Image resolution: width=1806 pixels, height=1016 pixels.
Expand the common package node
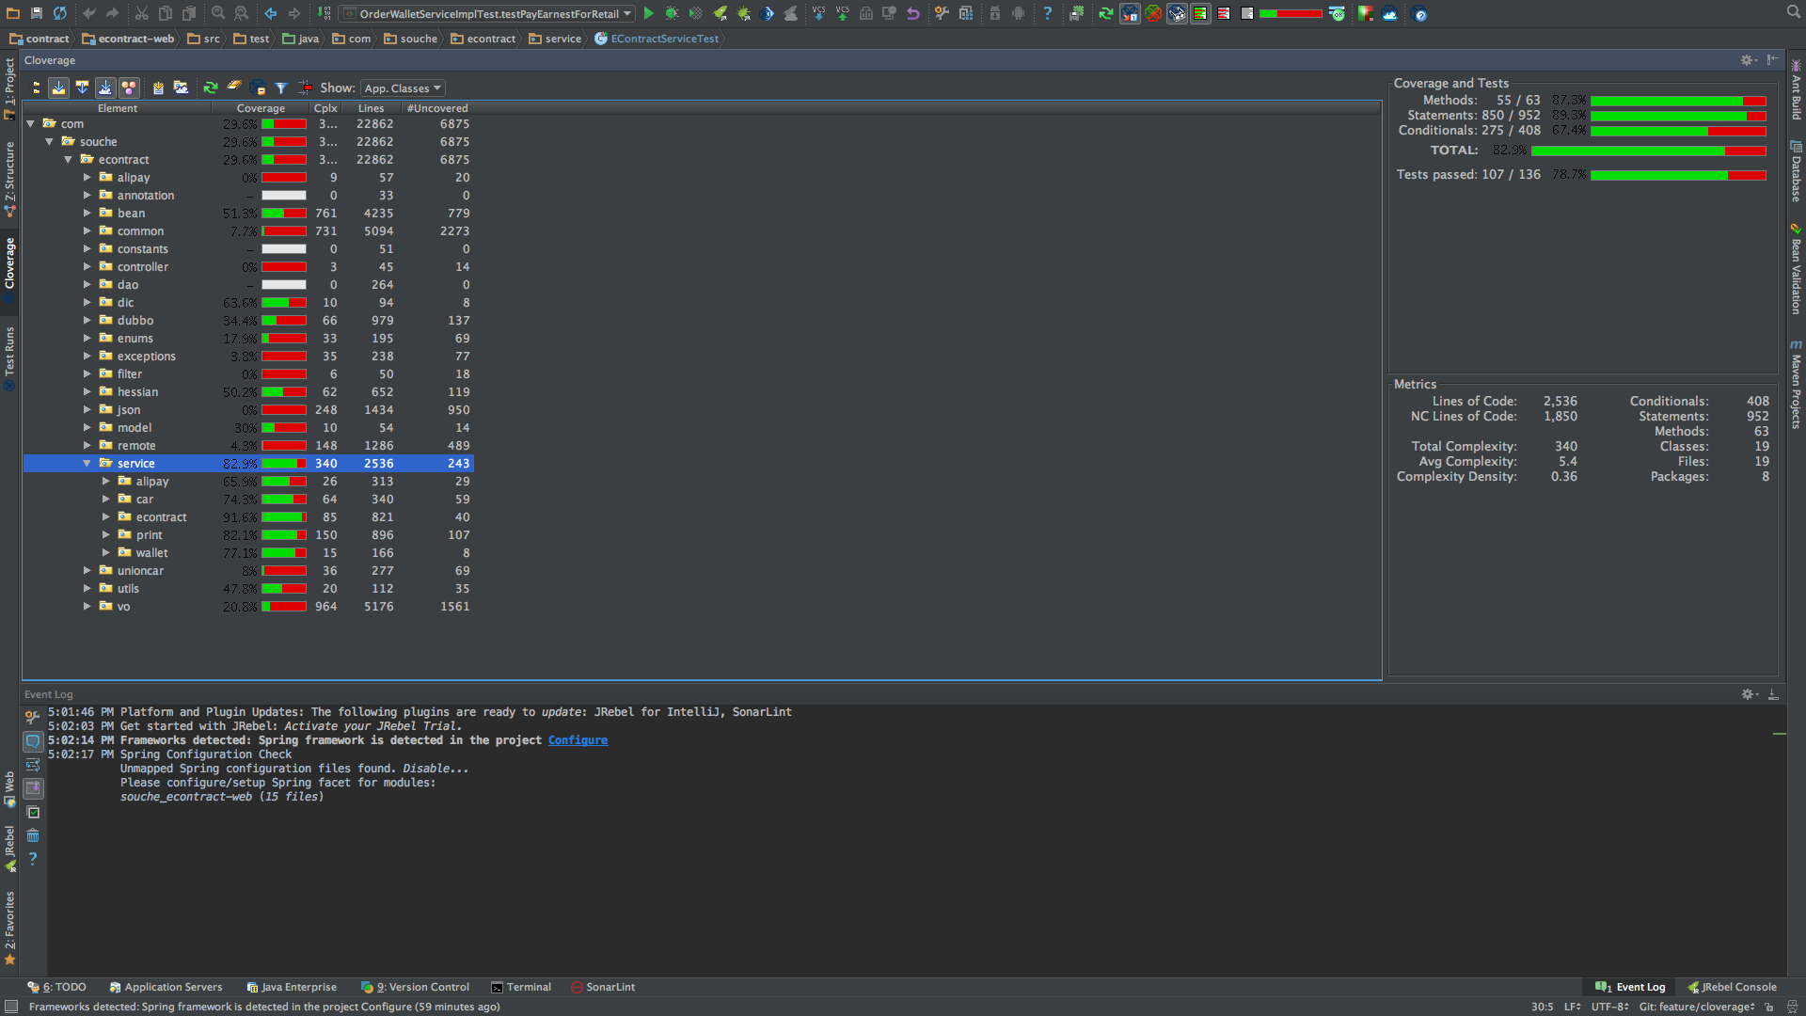coord(87,230)
